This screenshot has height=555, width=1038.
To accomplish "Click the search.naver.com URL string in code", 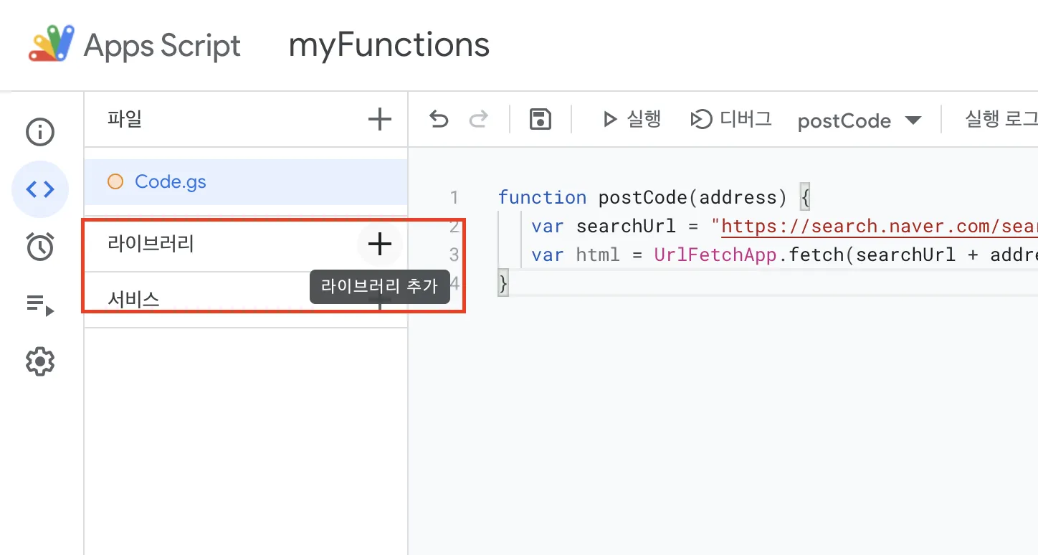I will click(879, 227).
